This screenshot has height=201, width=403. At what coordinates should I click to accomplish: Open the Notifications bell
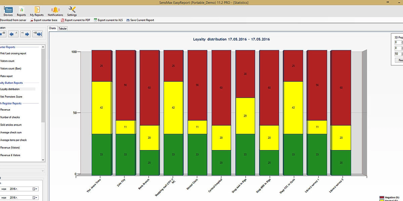[55, 11]
